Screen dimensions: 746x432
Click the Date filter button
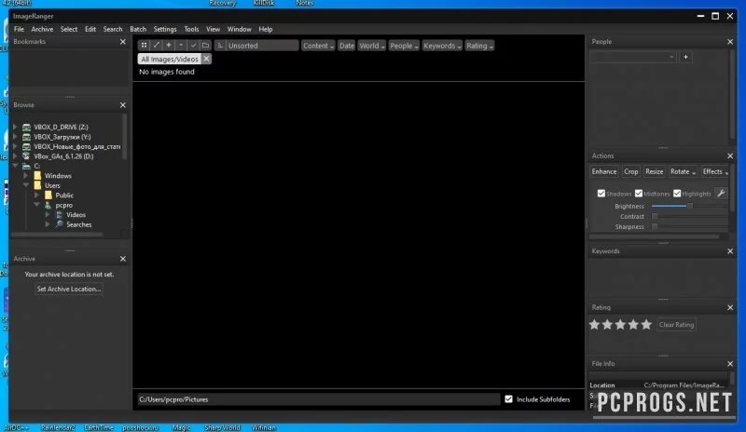pyautogui.click(x=346, y=46)
